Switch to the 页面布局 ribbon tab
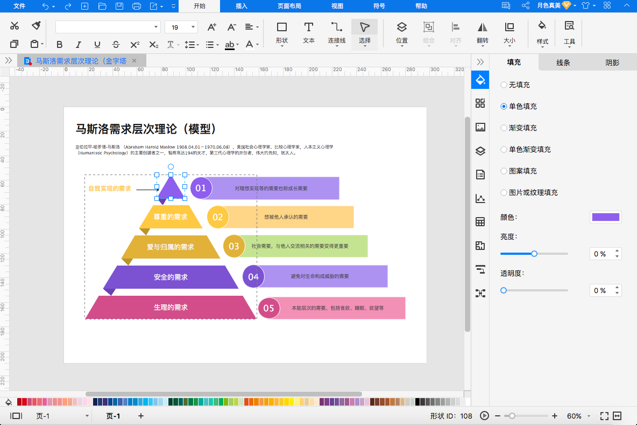 [289, 6]
